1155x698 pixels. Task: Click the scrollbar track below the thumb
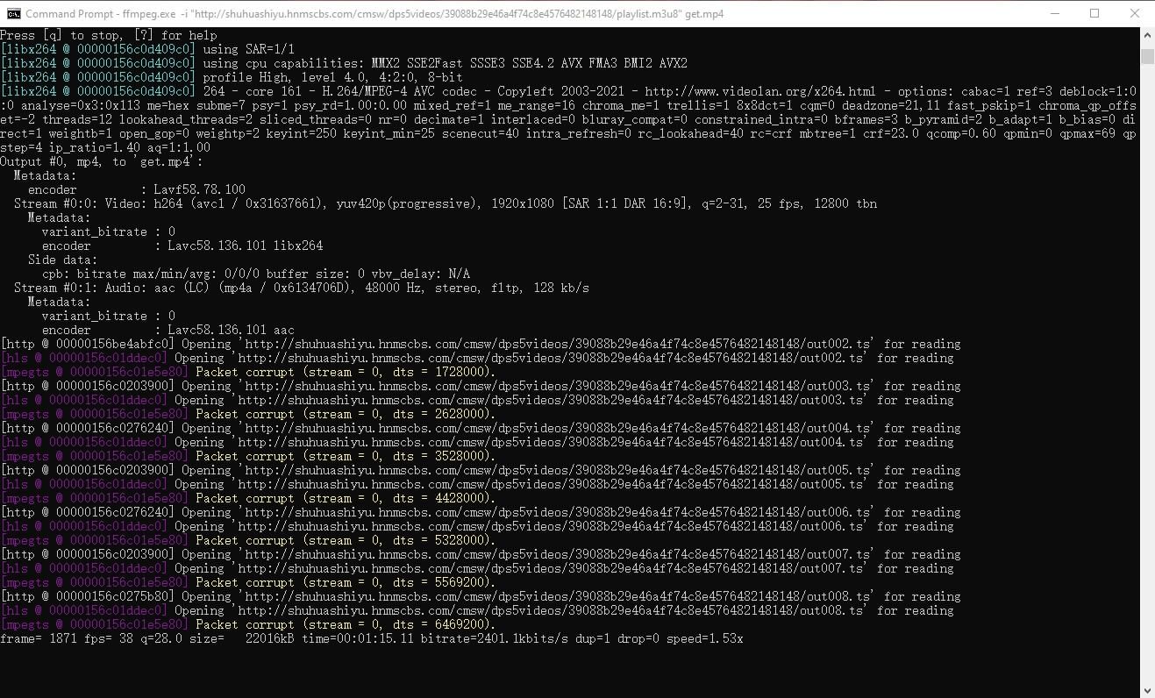(x=1147, y=351)
